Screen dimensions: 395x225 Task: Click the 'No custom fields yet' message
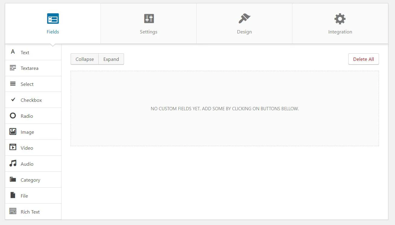tap(225, 108)
